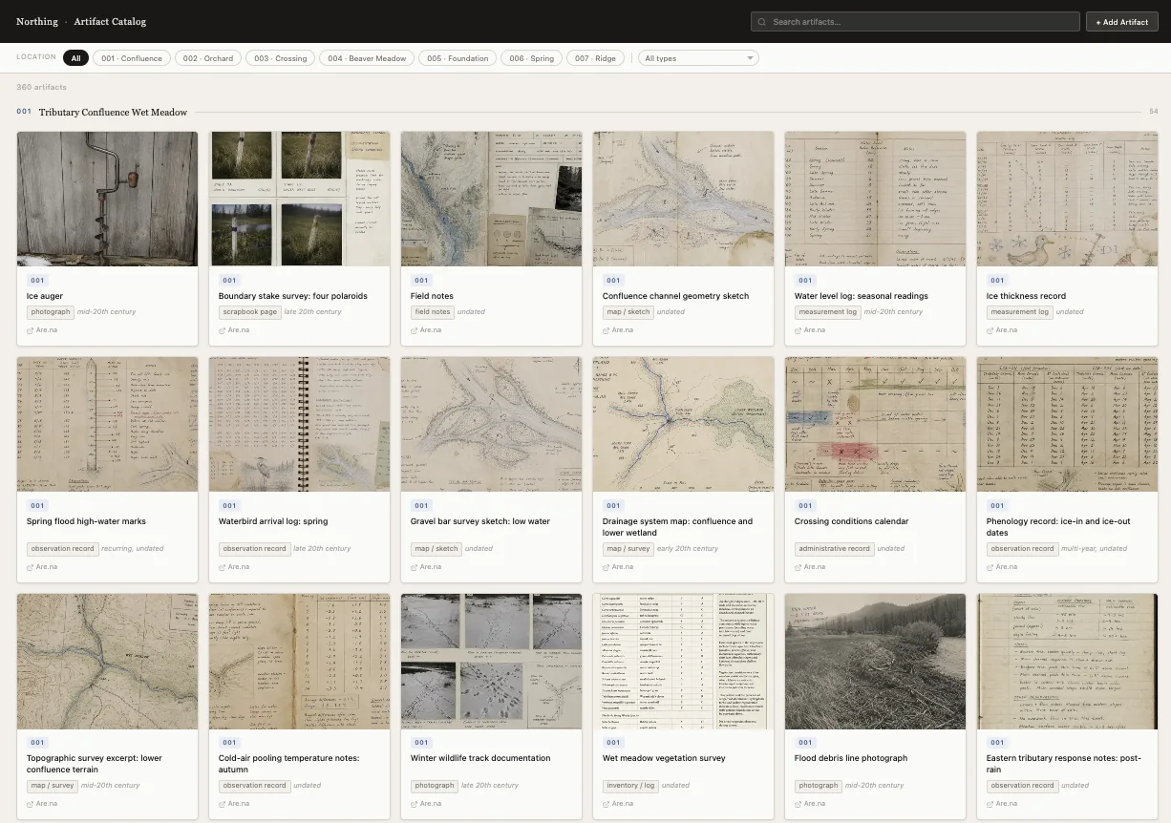Screen dimensions: 1171x823
Task: Click title 'Topographic survey excerpt: lower confluence terrain'
Action: click(x=95, y=764)
